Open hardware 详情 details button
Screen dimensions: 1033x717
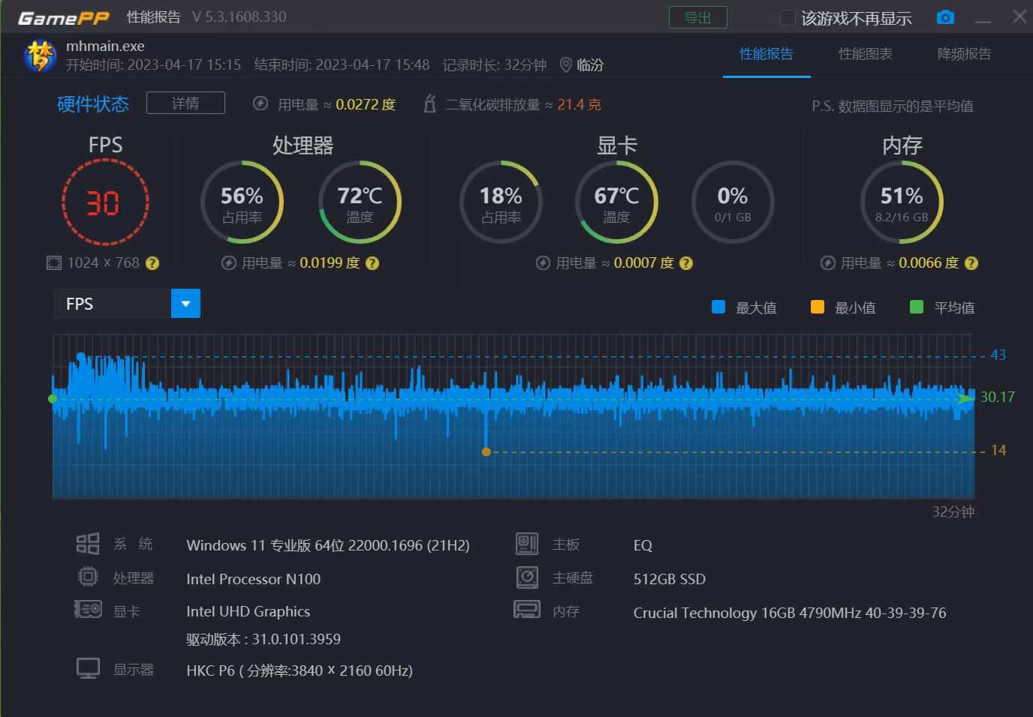pyautogui.click(x=185, y=103)
